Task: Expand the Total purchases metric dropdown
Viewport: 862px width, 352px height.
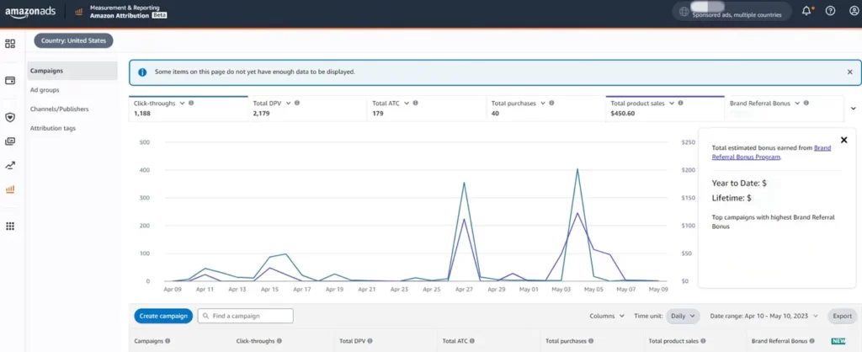Action: 542,103
